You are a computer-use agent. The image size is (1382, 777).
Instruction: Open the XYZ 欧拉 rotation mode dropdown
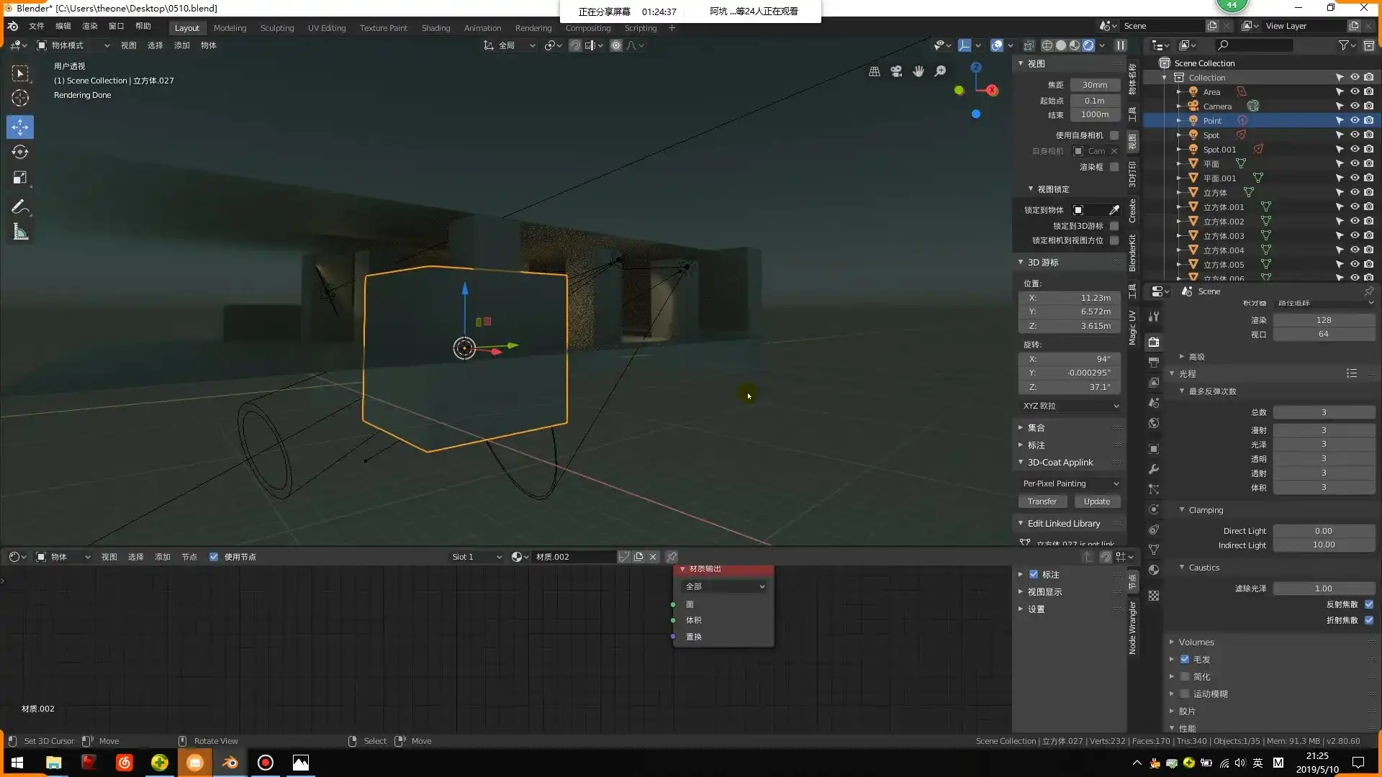(x=1070, y=406)
